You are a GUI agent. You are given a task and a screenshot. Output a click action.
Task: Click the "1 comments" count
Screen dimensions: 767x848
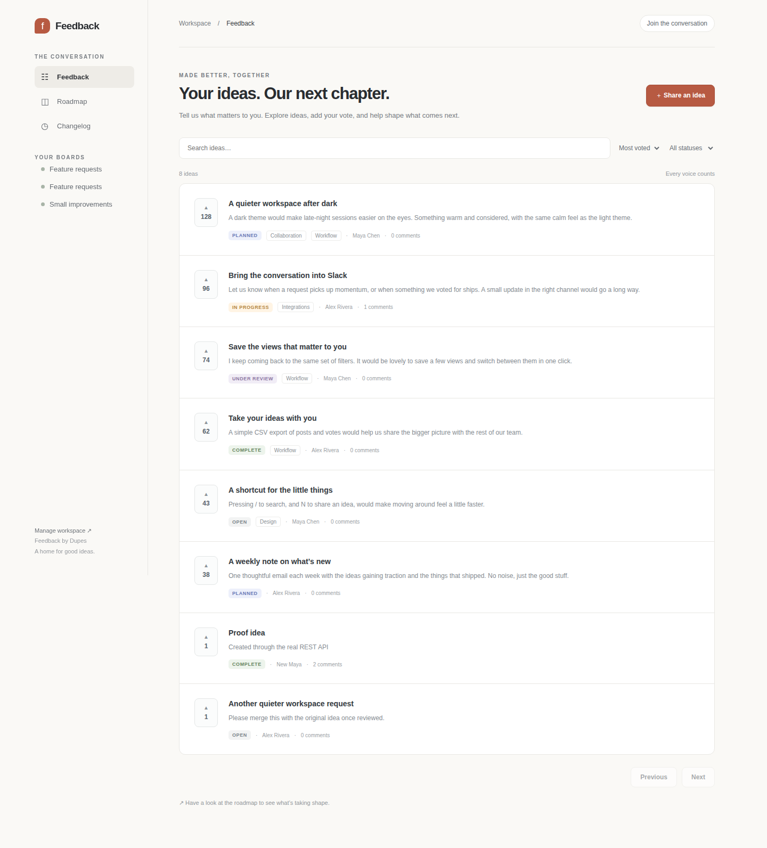[x=378, y=307]
